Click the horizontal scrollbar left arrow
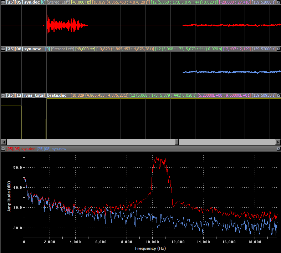The image size is (281, 253). (3, 142)
